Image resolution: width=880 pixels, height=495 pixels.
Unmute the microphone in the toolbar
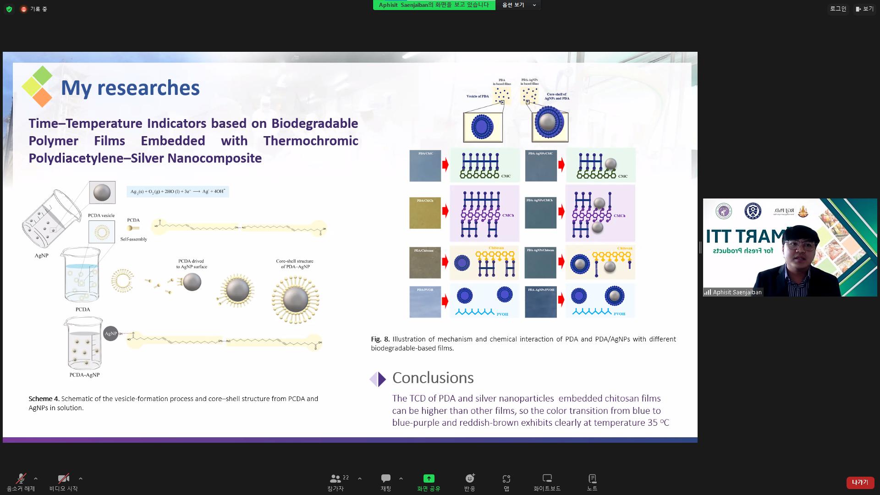(21, 479)
